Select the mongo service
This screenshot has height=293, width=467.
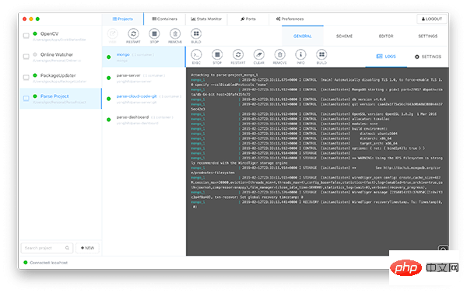pyautogui.click(x=144, y=57)
